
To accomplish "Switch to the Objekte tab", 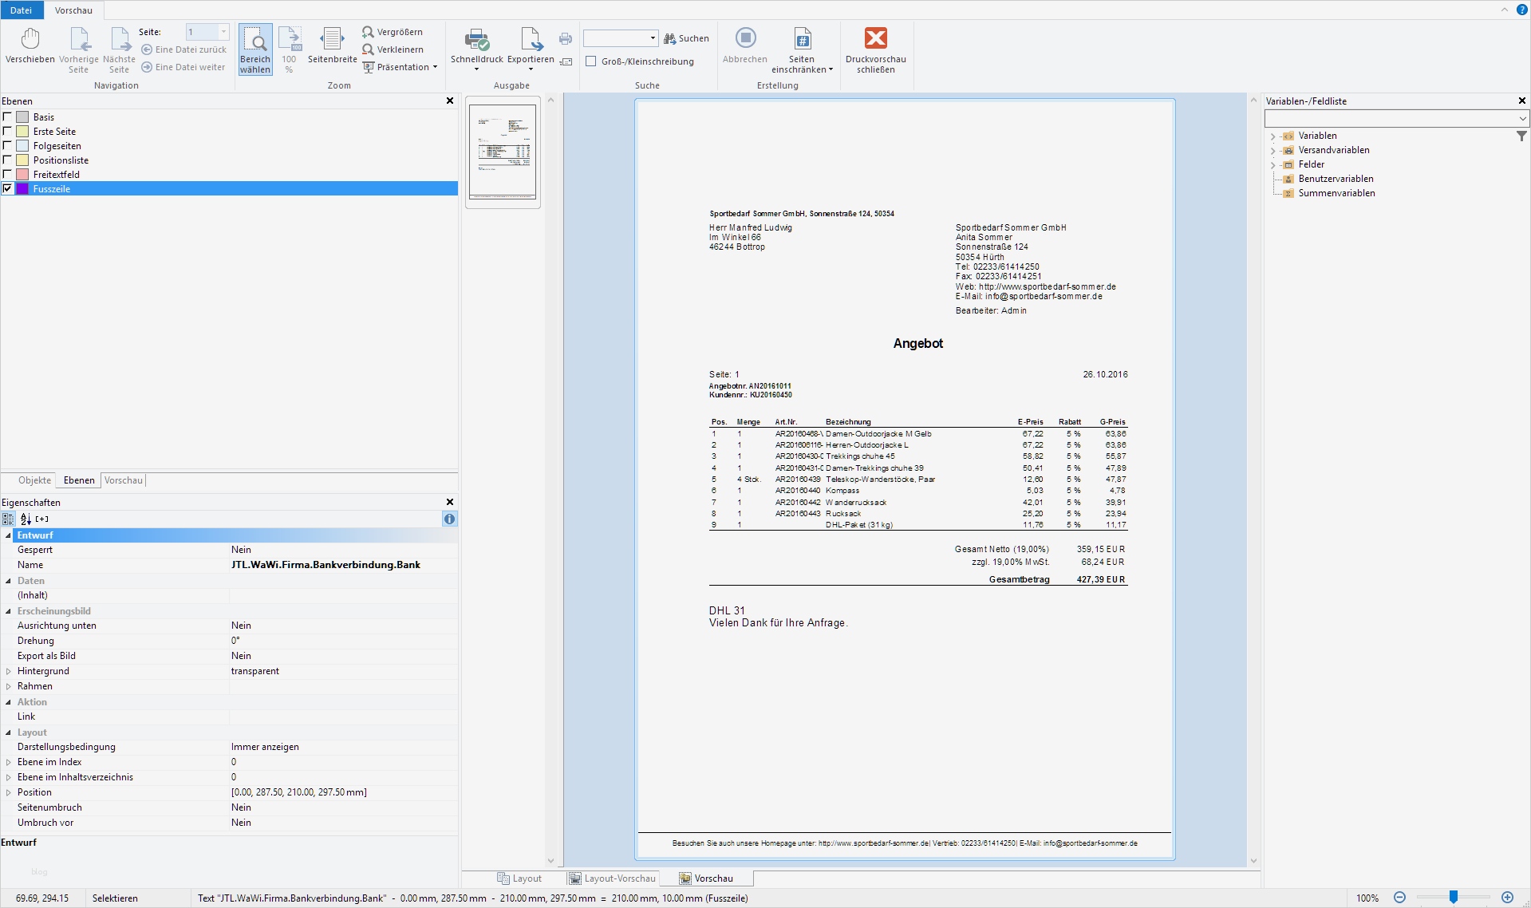I will [34, 480].
